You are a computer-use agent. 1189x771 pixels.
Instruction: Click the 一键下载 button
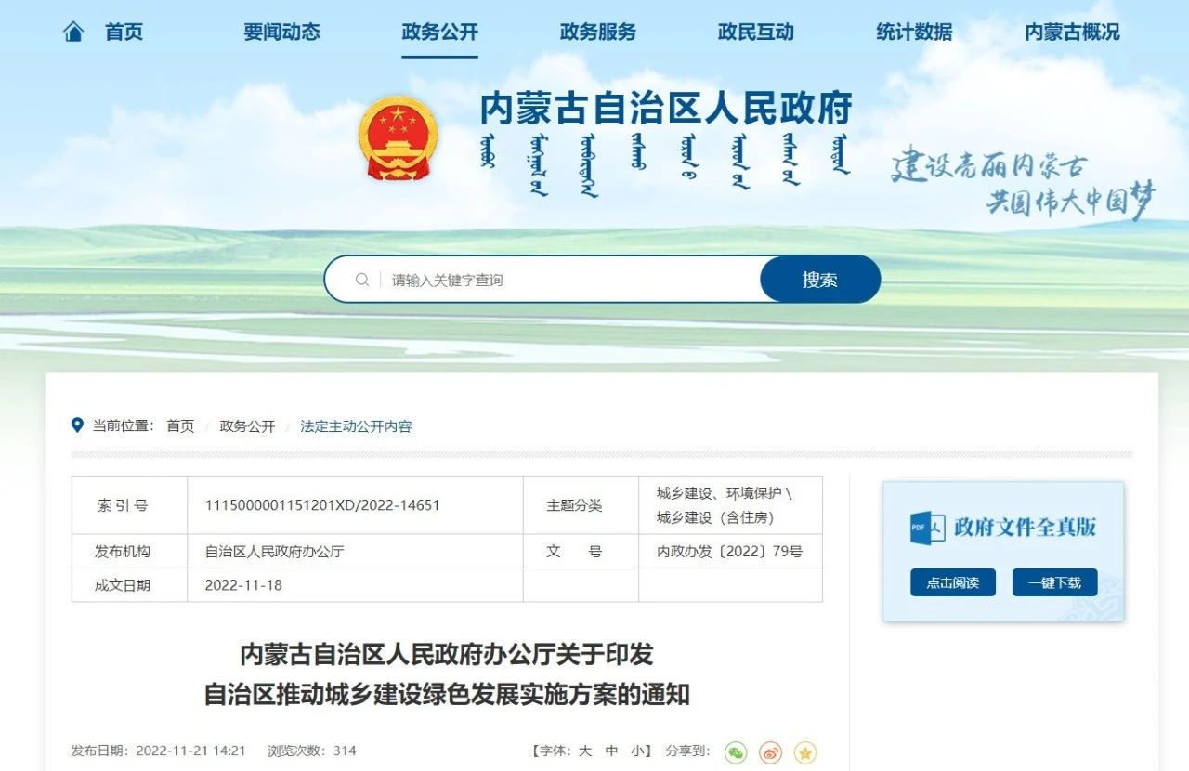pyautogui.click(x=1054, y=582)
